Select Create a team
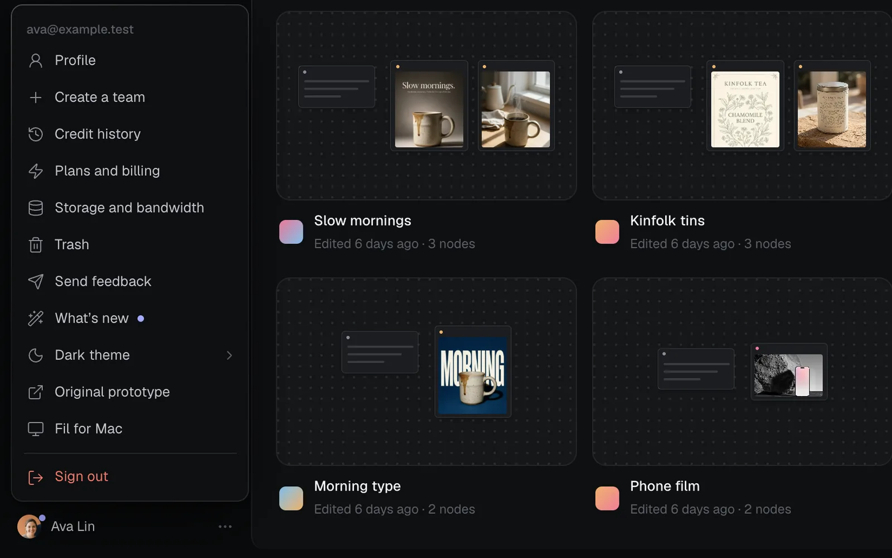Viewport: 892px width, 558px height. 130,97
